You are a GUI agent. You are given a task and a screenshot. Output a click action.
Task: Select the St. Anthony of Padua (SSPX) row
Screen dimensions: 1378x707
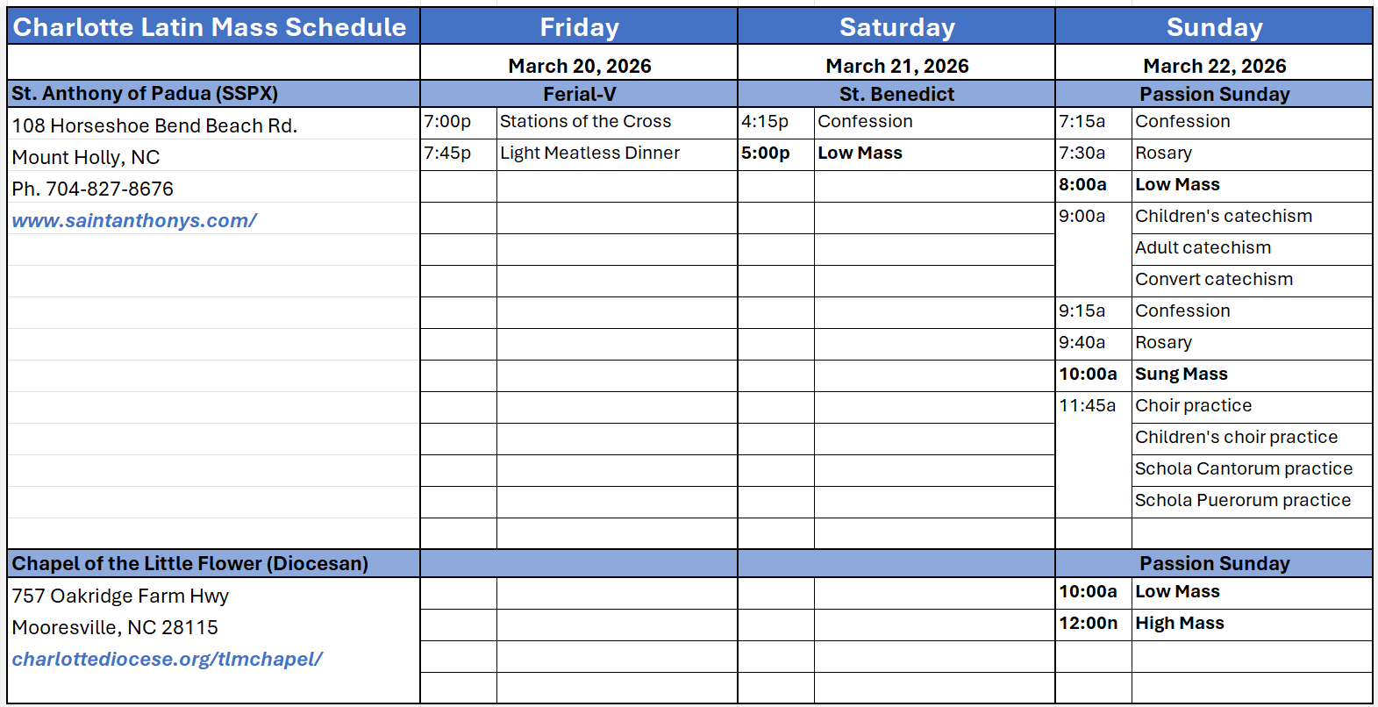(145, 94)
